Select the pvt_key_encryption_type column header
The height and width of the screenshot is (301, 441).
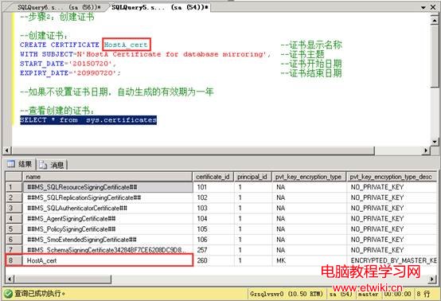(309, 177)
